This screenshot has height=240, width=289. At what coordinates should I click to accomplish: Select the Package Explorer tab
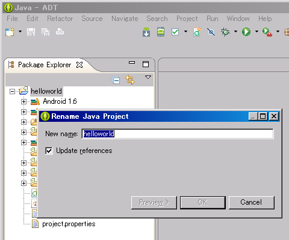(45, 65)
